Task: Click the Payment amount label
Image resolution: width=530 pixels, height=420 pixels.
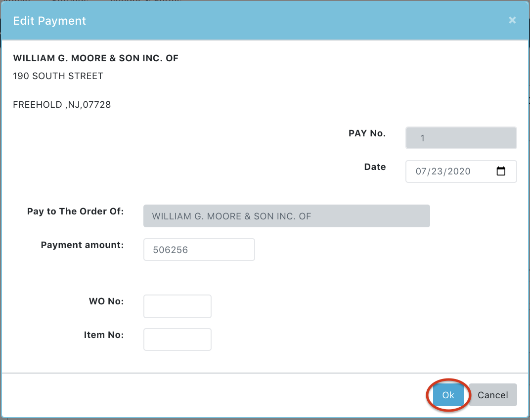Action: point(82,245)
